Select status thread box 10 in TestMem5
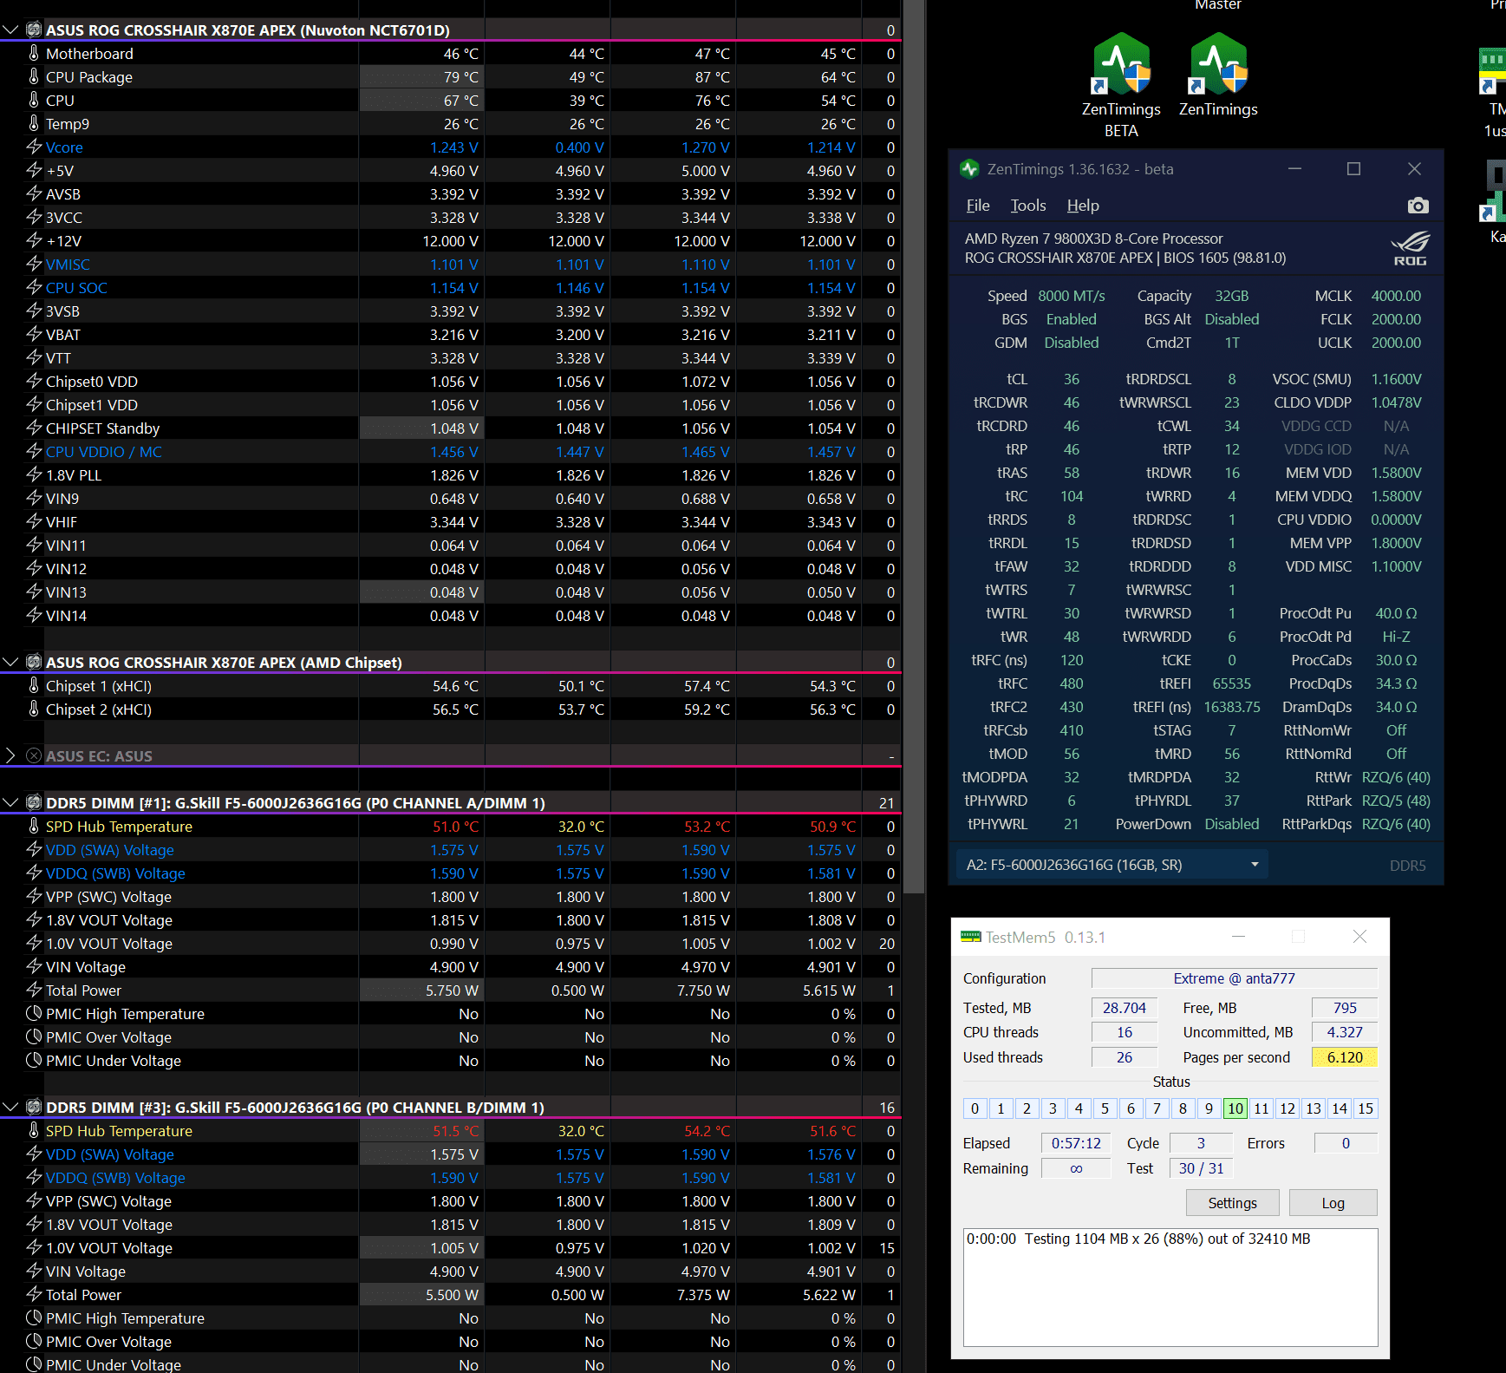 (x=1235, y=1108)
